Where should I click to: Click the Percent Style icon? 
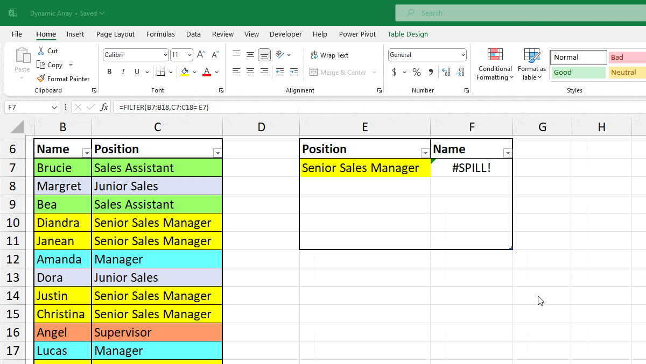[416, 72]
